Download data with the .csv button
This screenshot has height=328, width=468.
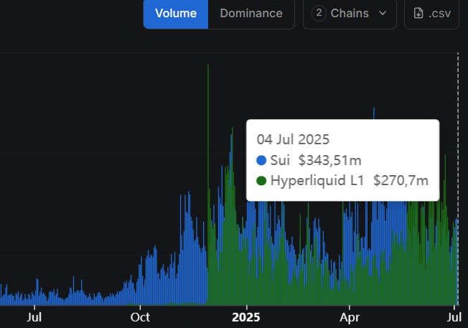pyautogui.click(x=431, y=14)
